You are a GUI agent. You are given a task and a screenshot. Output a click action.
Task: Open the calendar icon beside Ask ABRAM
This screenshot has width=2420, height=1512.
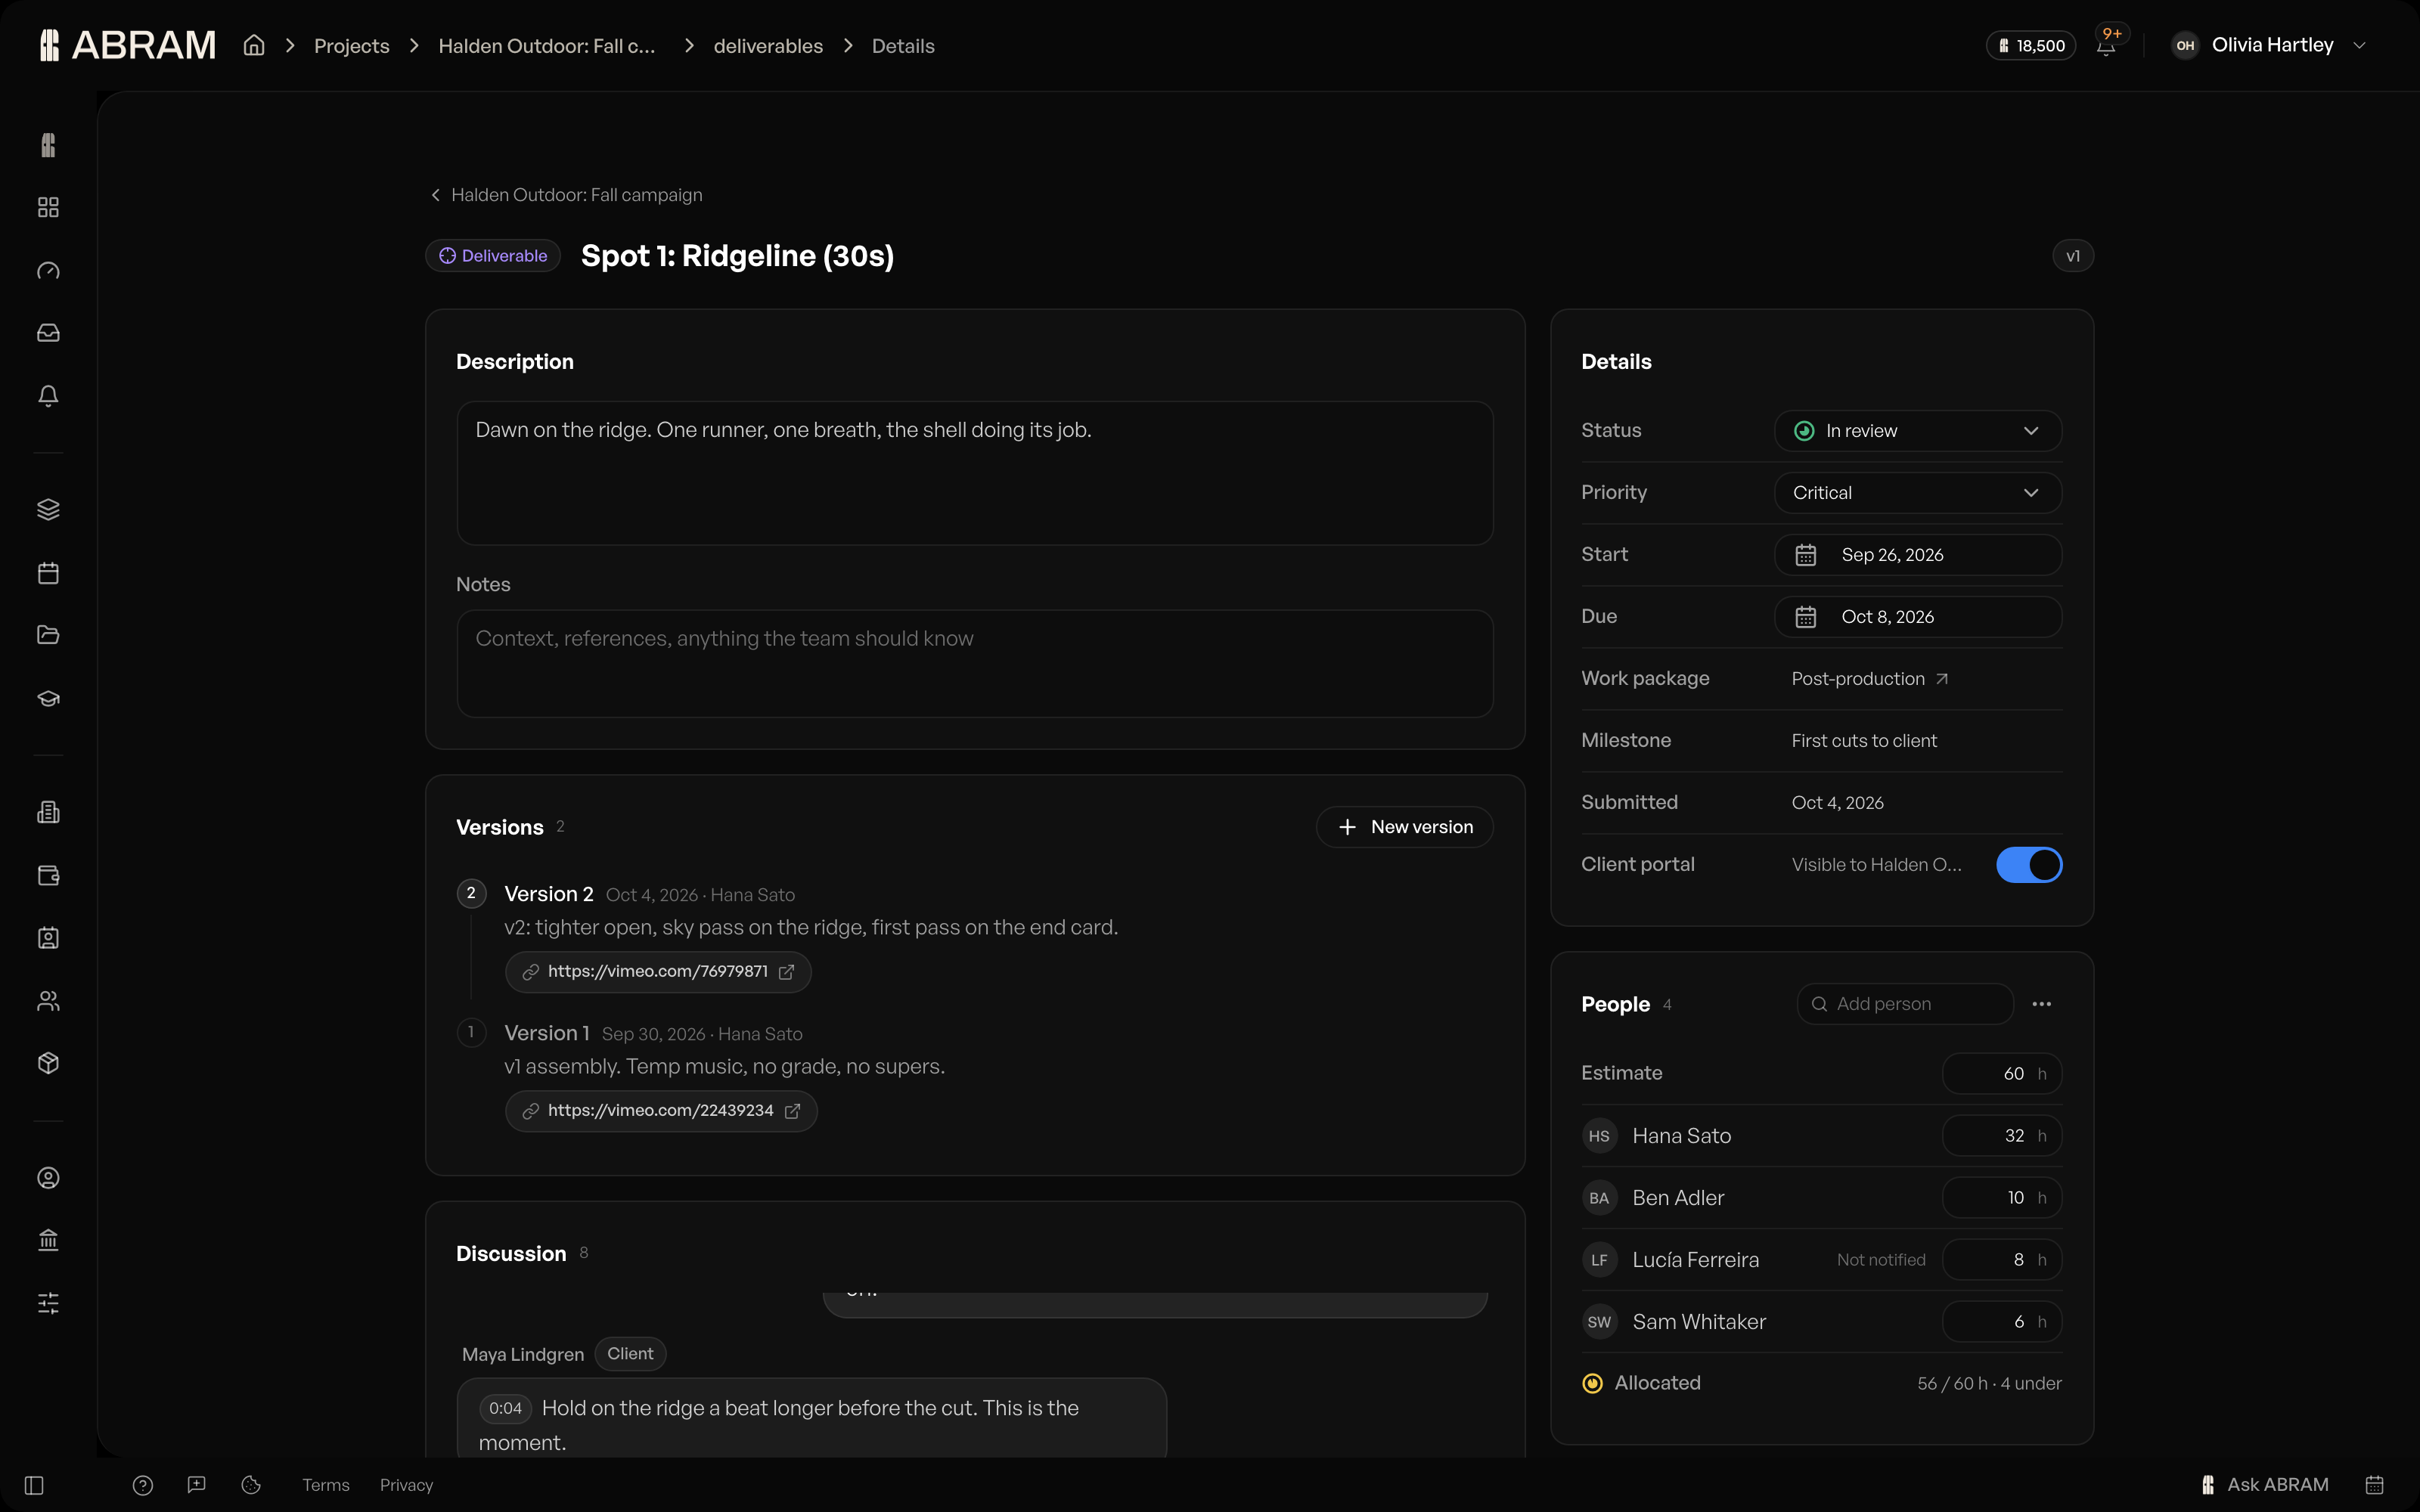click(2374, 1485)
